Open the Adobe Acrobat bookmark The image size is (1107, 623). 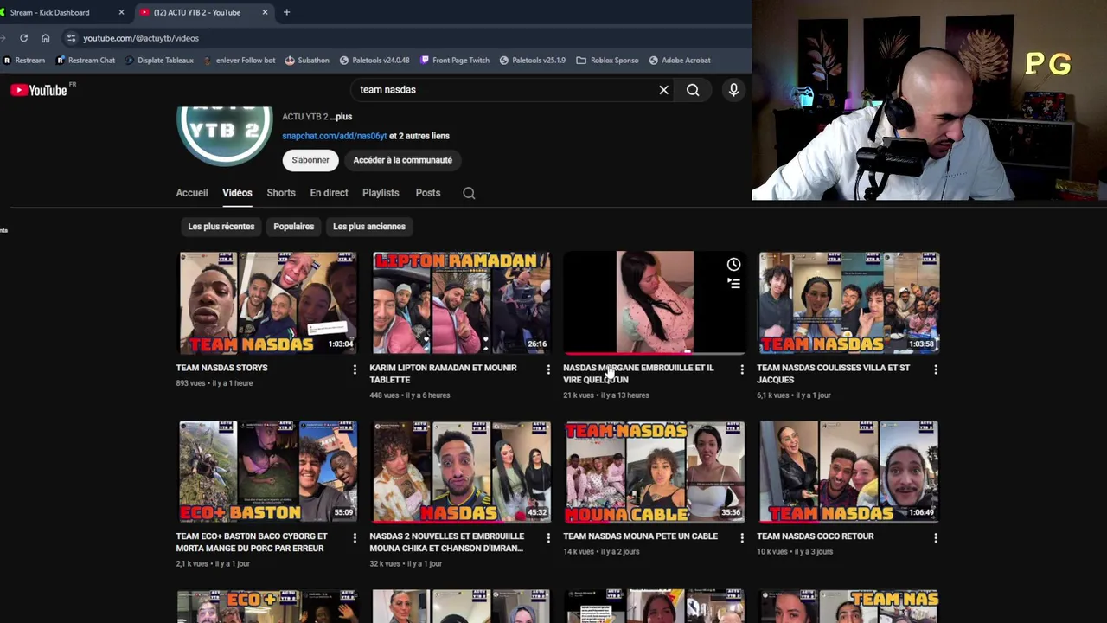click(680, 61)
